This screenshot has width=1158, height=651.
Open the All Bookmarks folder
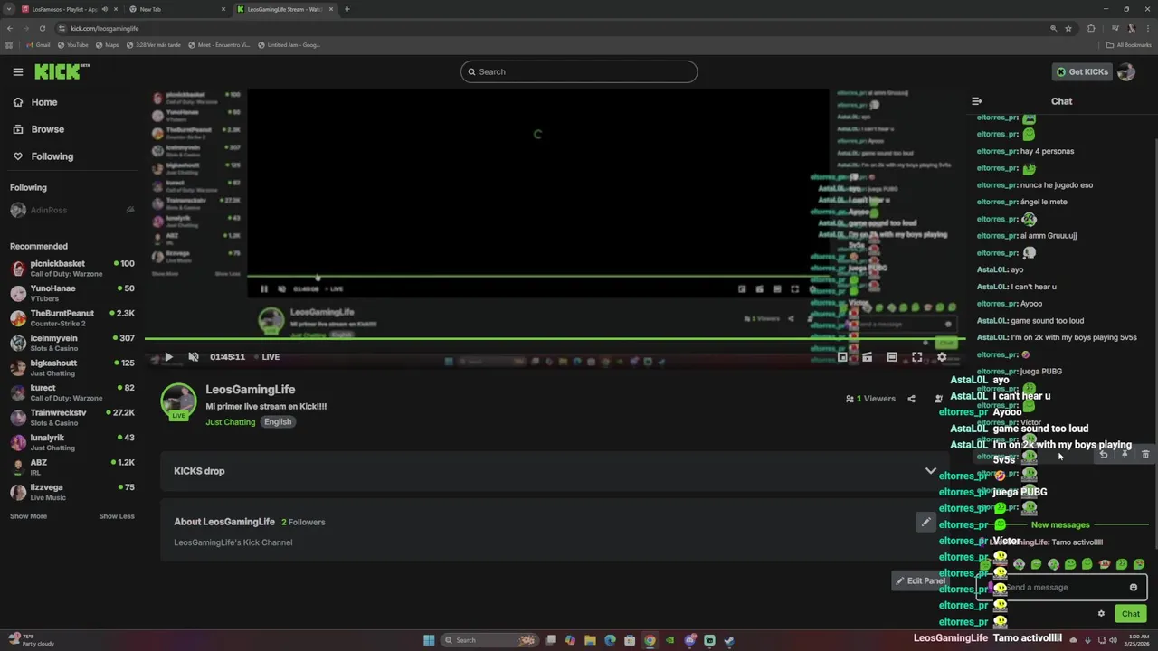1129,45
